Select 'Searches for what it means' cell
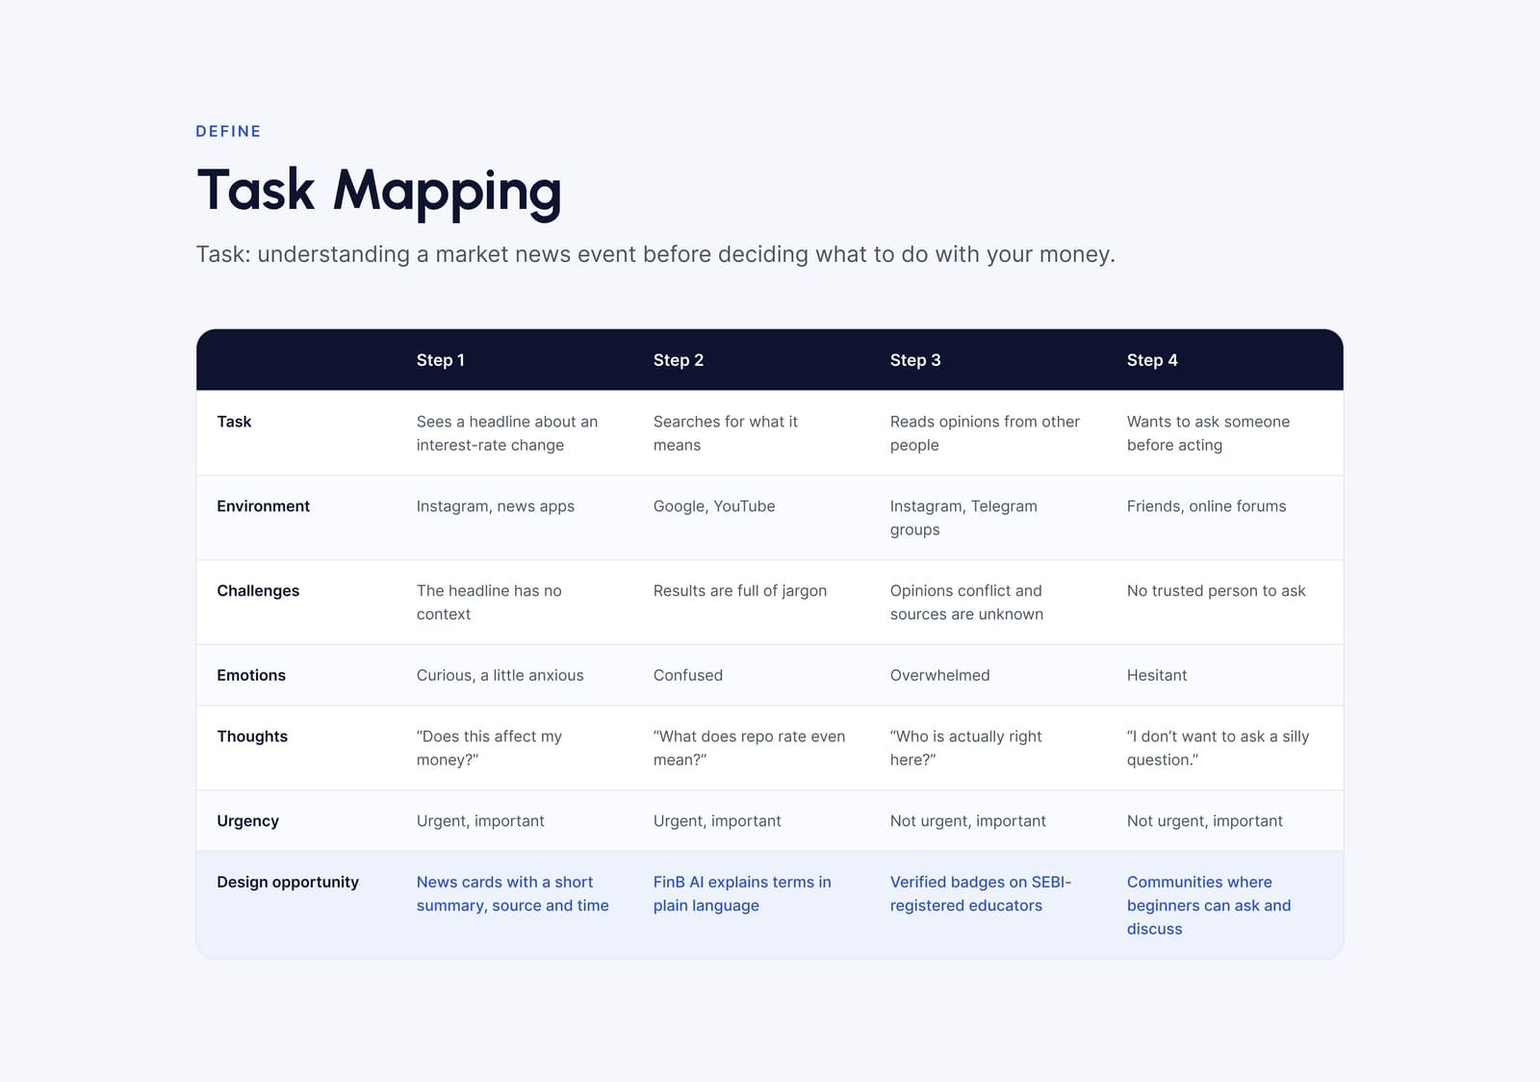 (726, 433)
